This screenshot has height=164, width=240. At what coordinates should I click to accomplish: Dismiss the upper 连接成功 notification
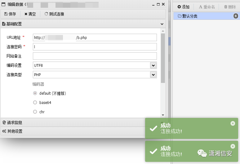click(x=233, y=123)
